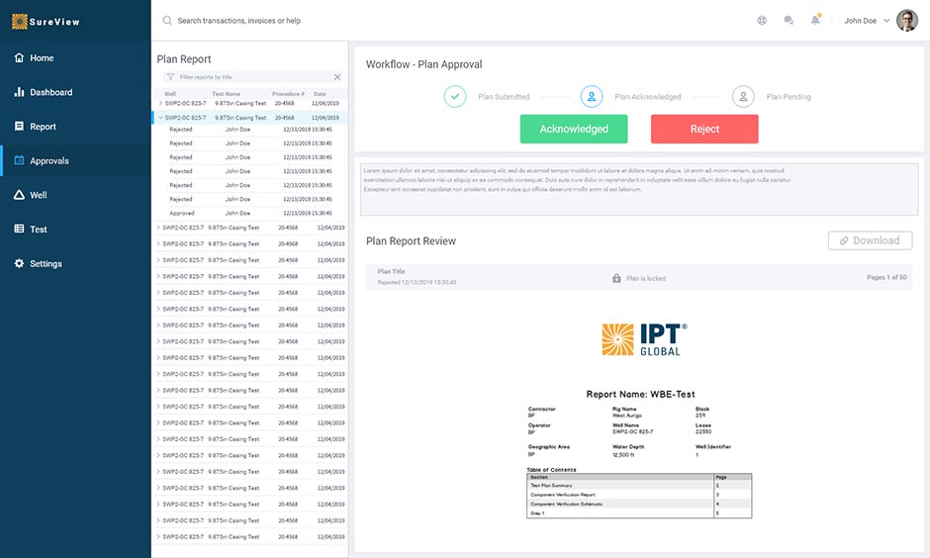Image resolution: width=930 pixels, height=558 pixels.
Task: Click the search magnifier icon
Action: pos(167,21)
